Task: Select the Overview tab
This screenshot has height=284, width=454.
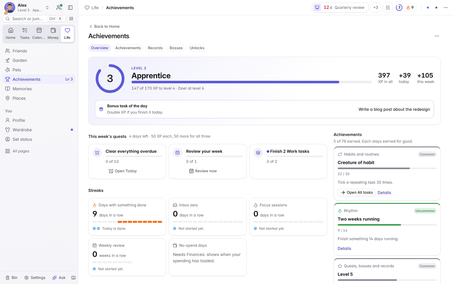Action: tap(100, 48)
